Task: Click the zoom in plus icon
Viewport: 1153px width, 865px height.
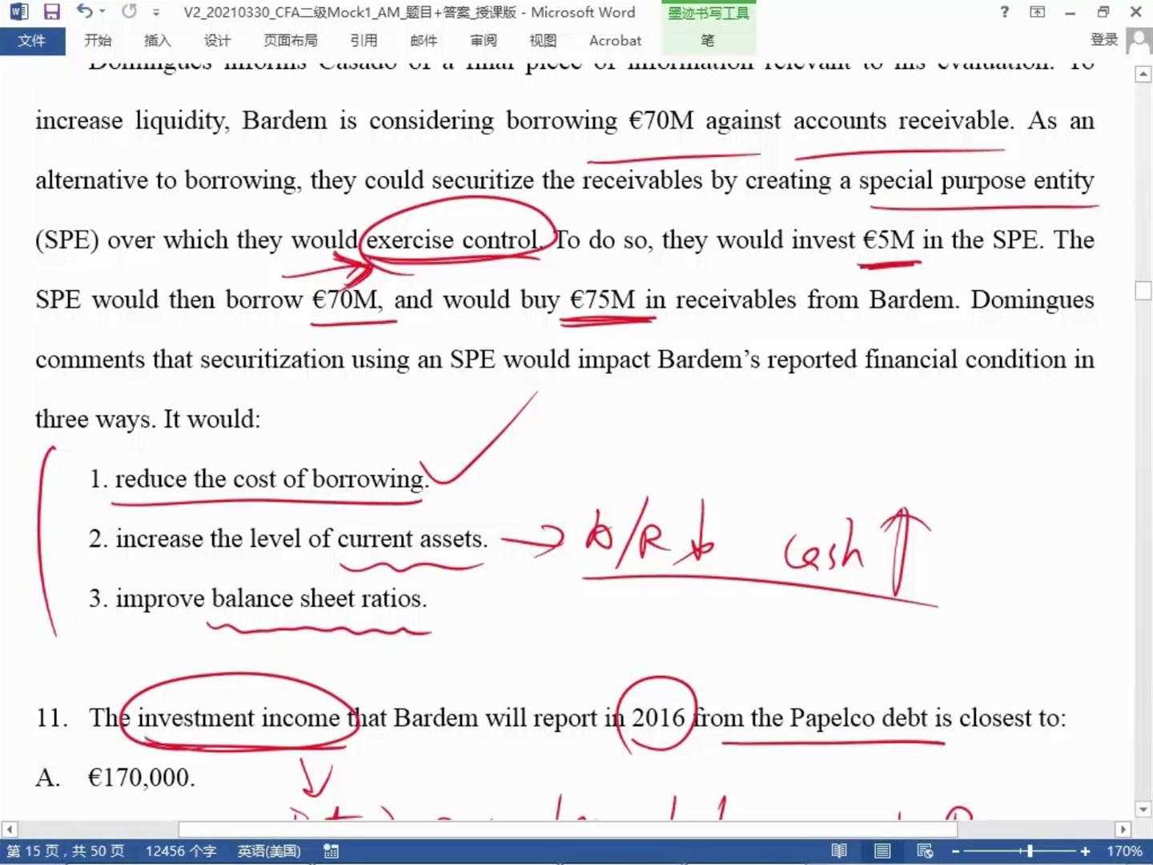Action: pyautogui.click(x=1085, y=851)
